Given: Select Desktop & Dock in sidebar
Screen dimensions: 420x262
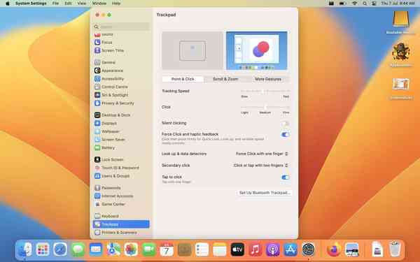Looking at the screenshot, I should click(x=121, y=115).
